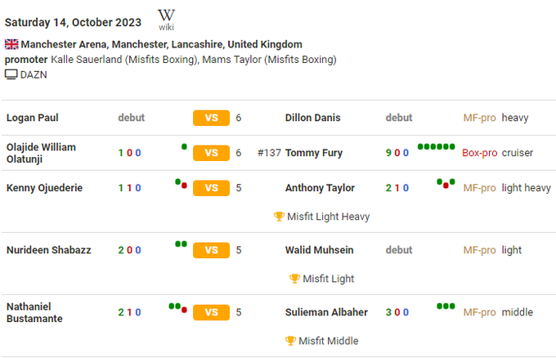Click Tommy Fury's green win-streak dots
Image resolution: width=556 pixels, height=358 pixels.
click(436, 147)
